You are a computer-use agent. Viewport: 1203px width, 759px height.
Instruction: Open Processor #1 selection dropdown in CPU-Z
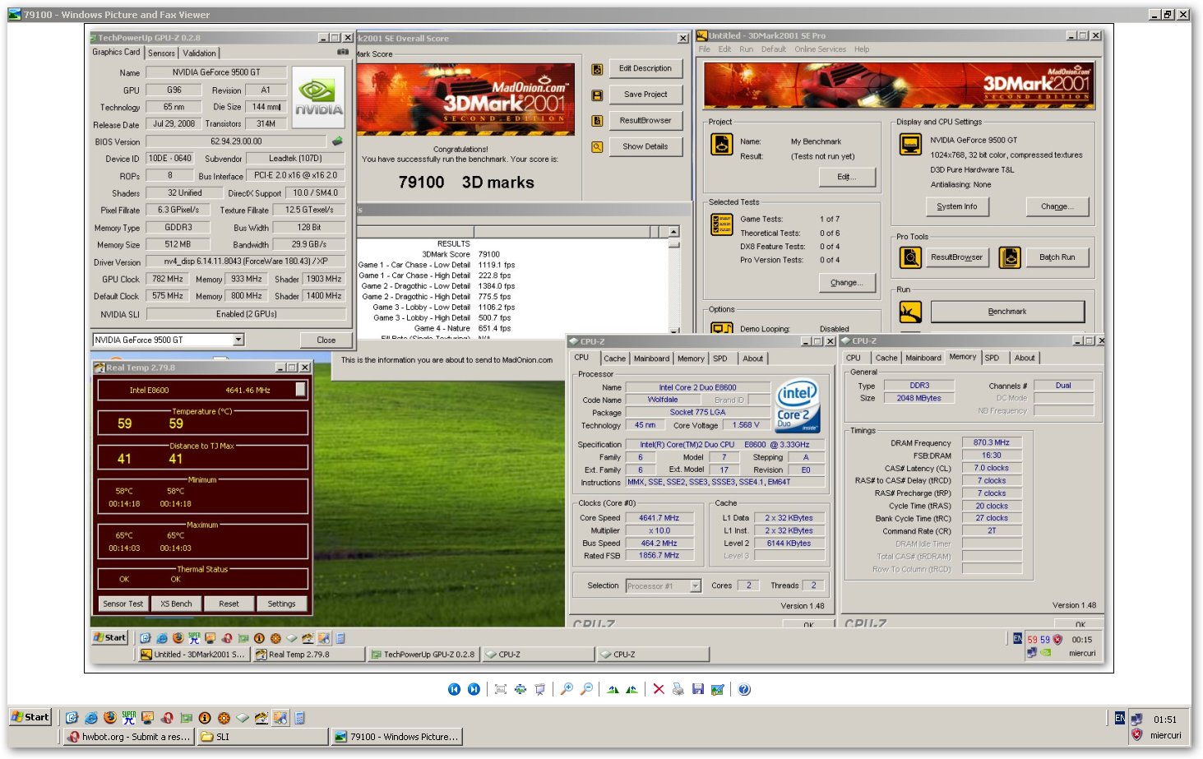[x=696, y=585]
